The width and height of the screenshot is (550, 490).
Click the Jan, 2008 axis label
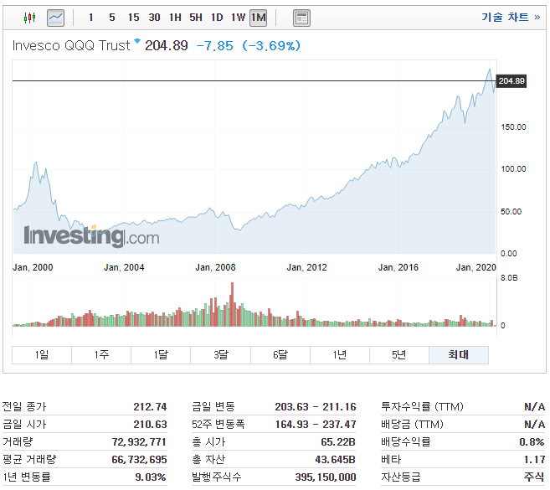pyautogui.click(x=215, y=267)
